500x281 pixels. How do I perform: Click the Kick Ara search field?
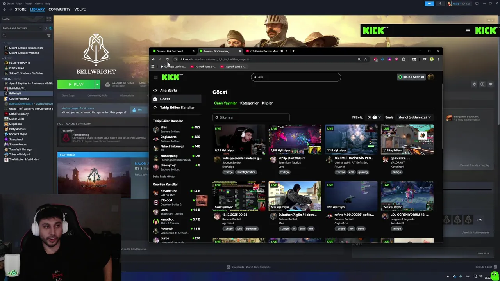(296, 77)
